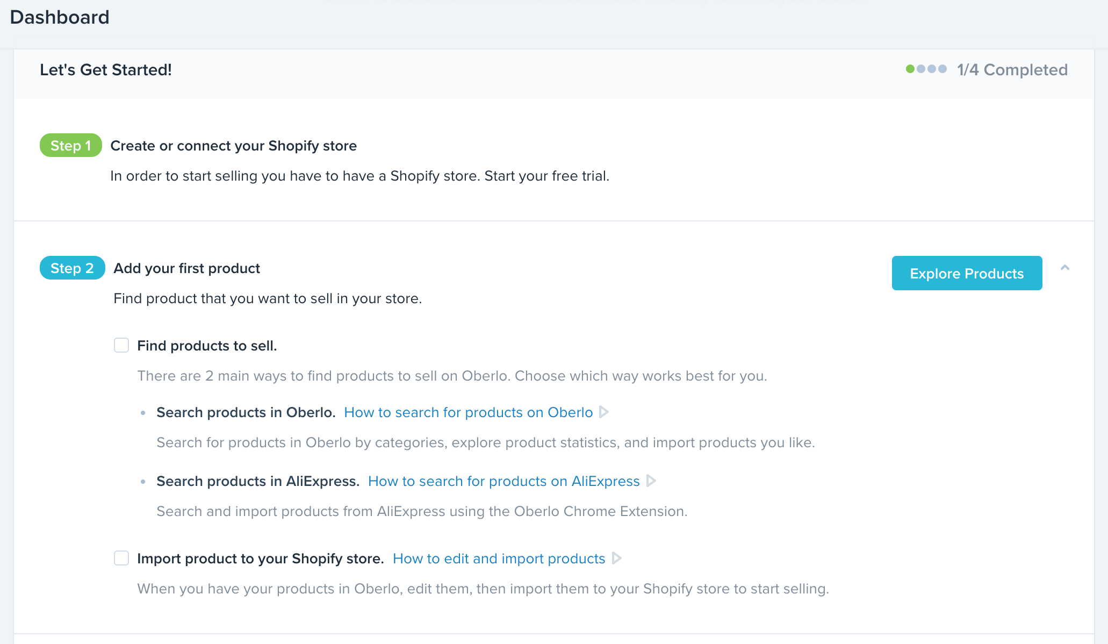This screenshot has width=1108, height=644.
Task: Open How to search for products on Oberlo
Action: tap(468, 412)
